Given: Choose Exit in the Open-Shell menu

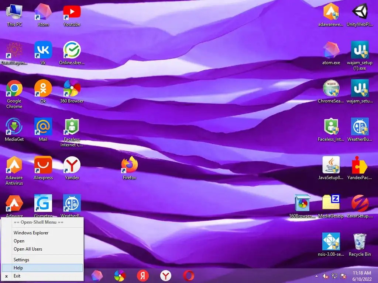Looking at the screenshot, I should (x=42, y=276).
